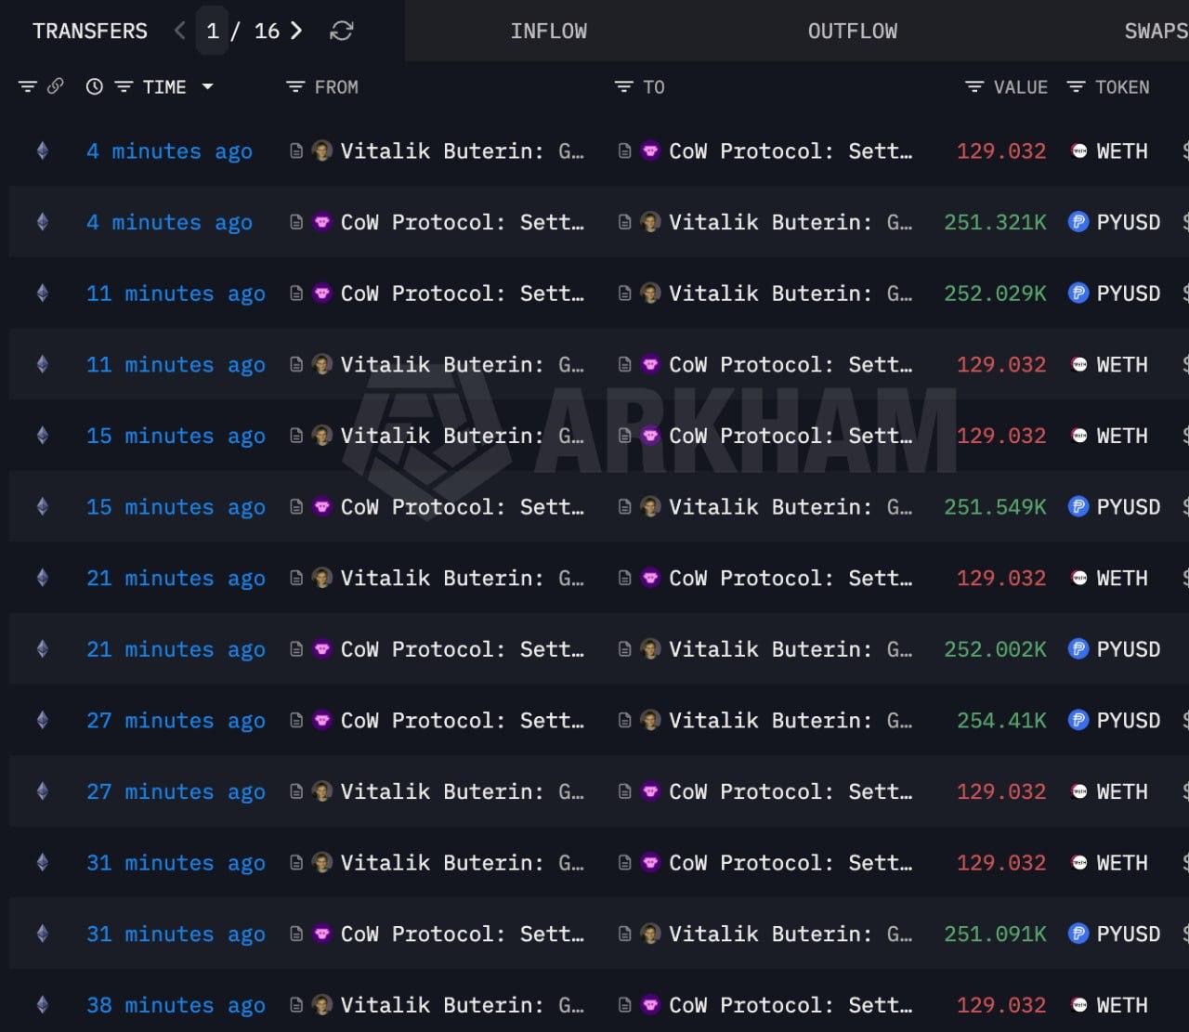Click the clock icon beside TIME
The image size is (1189, 1032).
point(95,87)
